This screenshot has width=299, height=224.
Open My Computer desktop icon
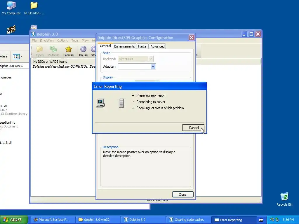click(11, 8)
